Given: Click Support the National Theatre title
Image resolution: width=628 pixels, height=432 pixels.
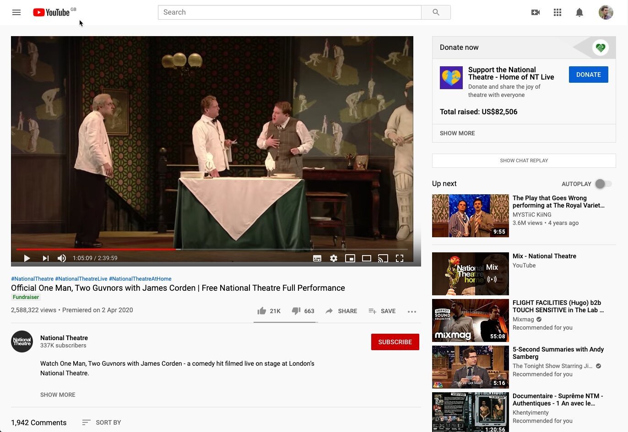Looking at the screenshot, I should coord(511,73).
